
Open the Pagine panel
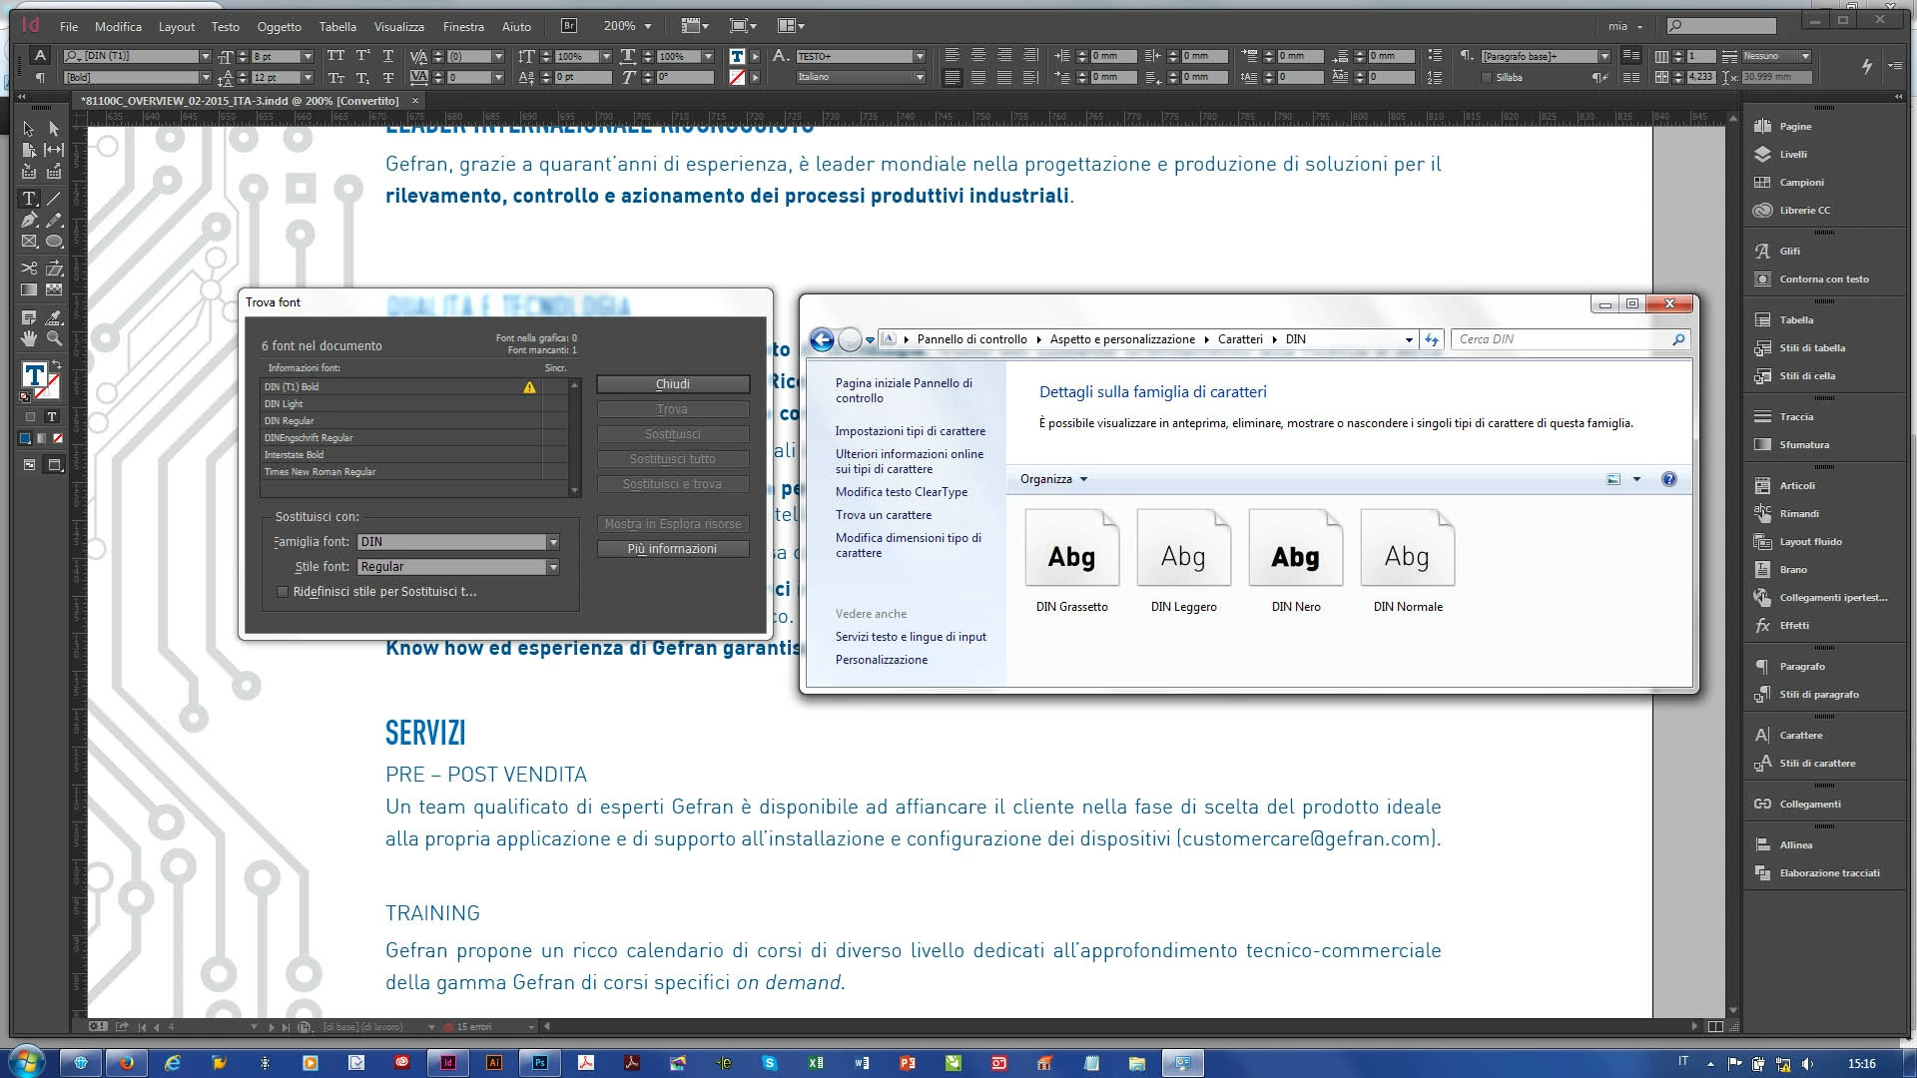(1794, 127)
